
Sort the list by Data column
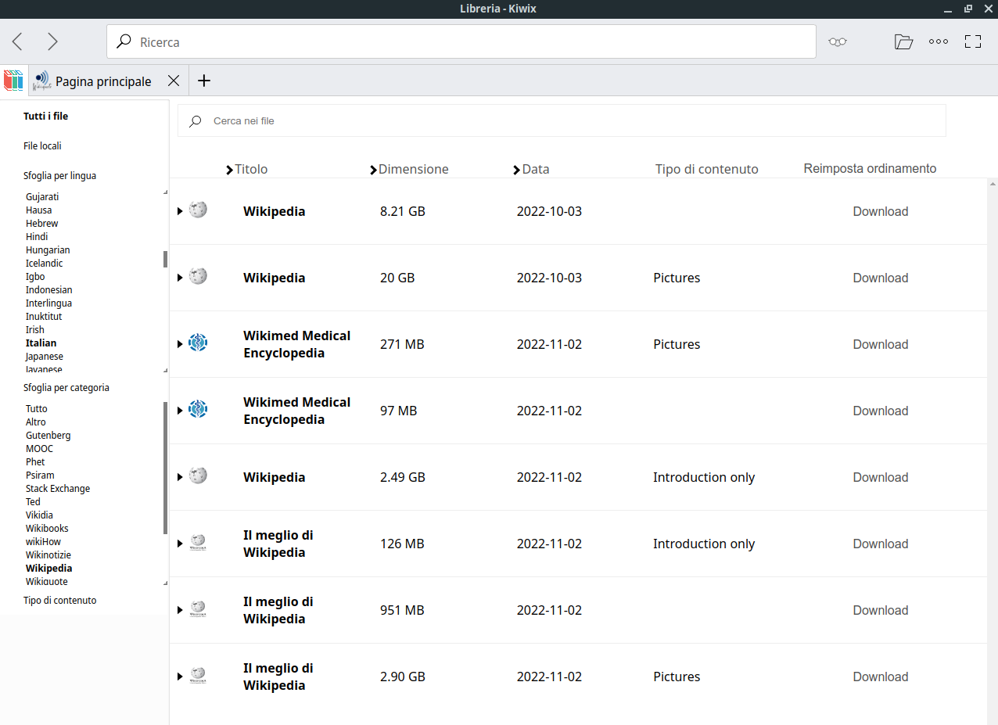tap(531, 169)
